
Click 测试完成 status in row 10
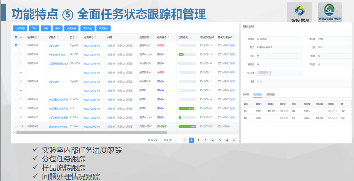162,127
